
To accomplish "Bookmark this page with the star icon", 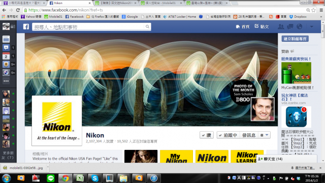I will tap(314, 10).
